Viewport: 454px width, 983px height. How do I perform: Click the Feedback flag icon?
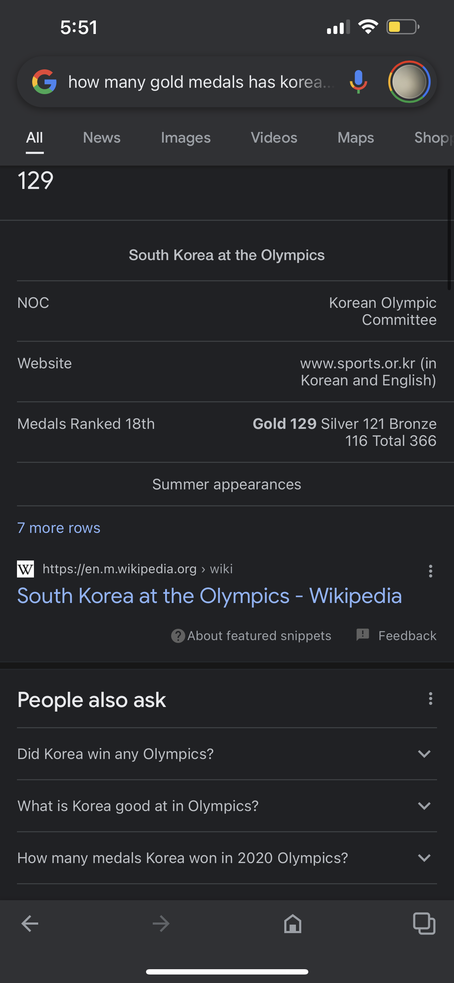362,634
